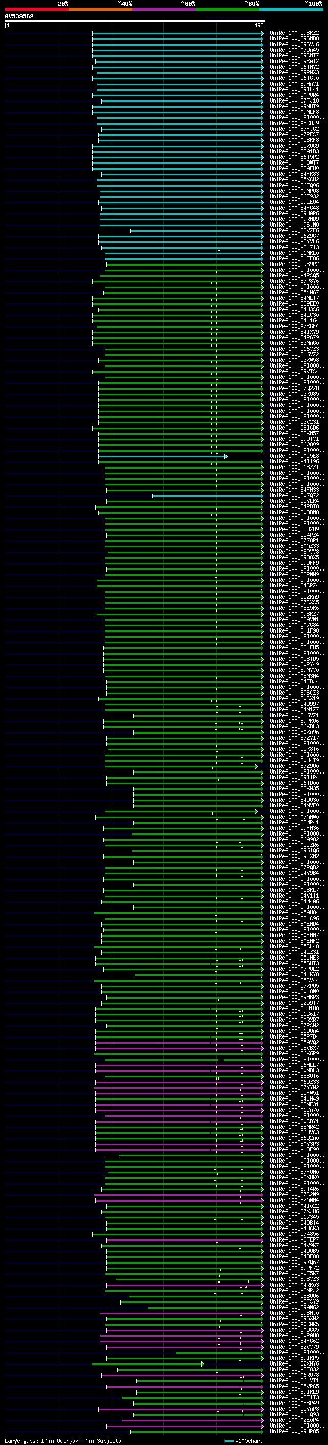Viewport: 328px width, 1445px height.
Task: Select the UniRef100_C0PAU8 entry
Action: 294,1335
